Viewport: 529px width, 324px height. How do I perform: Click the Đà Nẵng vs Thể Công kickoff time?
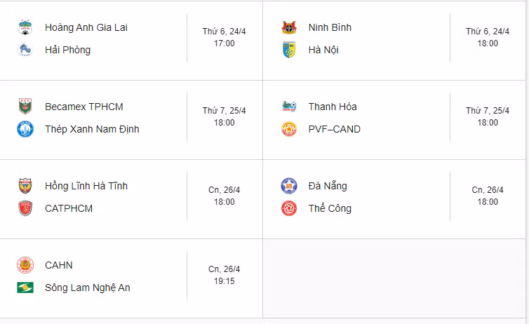(488, 196)
